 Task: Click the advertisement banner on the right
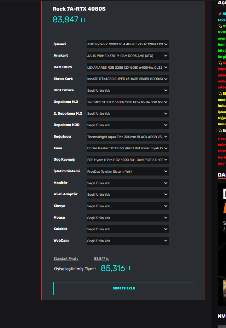(222, 244)
